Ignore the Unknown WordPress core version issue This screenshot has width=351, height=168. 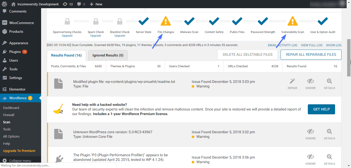(x=311, y=134)
